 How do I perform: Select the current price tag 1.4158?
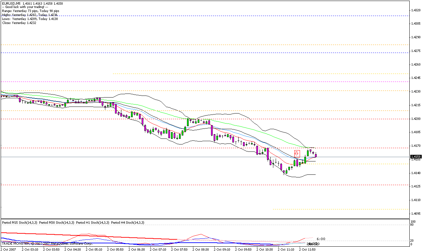point(416,156)
